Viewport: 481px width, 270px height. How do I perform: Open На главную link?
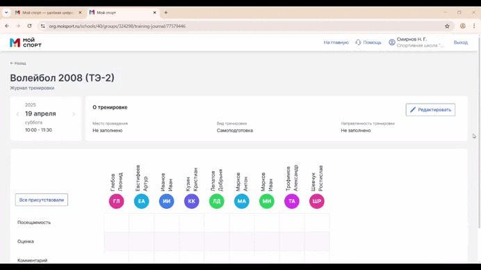336,42
